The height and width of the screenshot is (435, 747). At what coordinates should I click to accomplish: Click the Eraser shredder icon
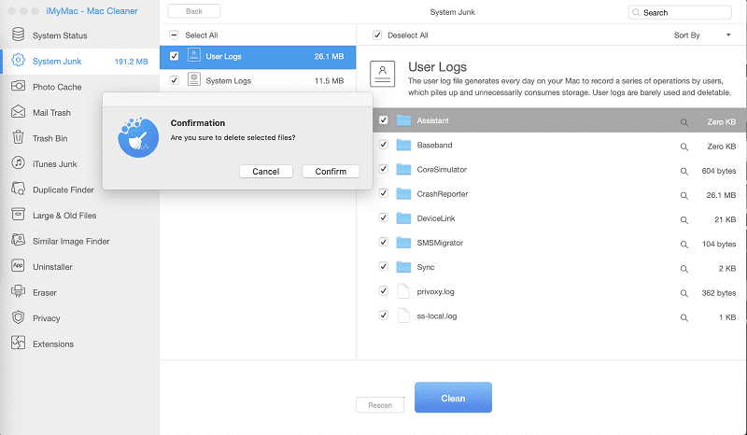[18, 291]
